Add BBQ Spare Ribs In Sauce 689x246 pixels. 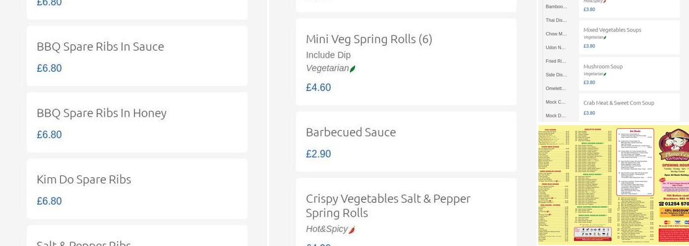137,56
